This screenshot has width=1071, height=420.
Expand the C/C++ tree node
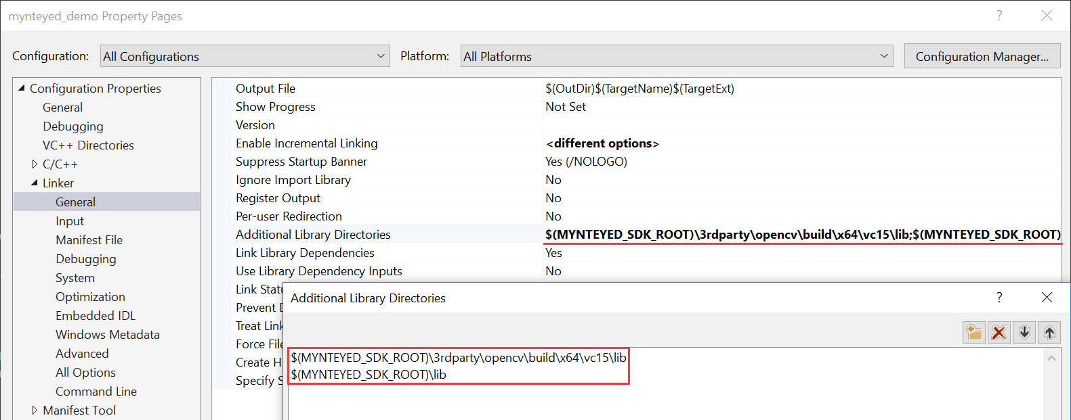pyautogui.click(x=35, y=164)
